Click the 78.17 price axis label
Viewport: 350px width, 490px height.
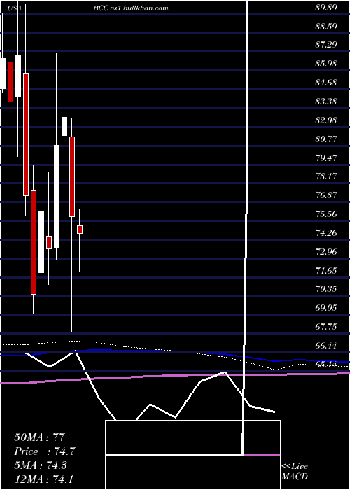tap(326, 176)
